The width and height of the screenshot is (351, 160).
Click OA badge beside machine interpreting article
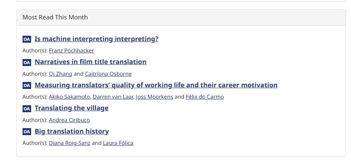click(26, 39)
